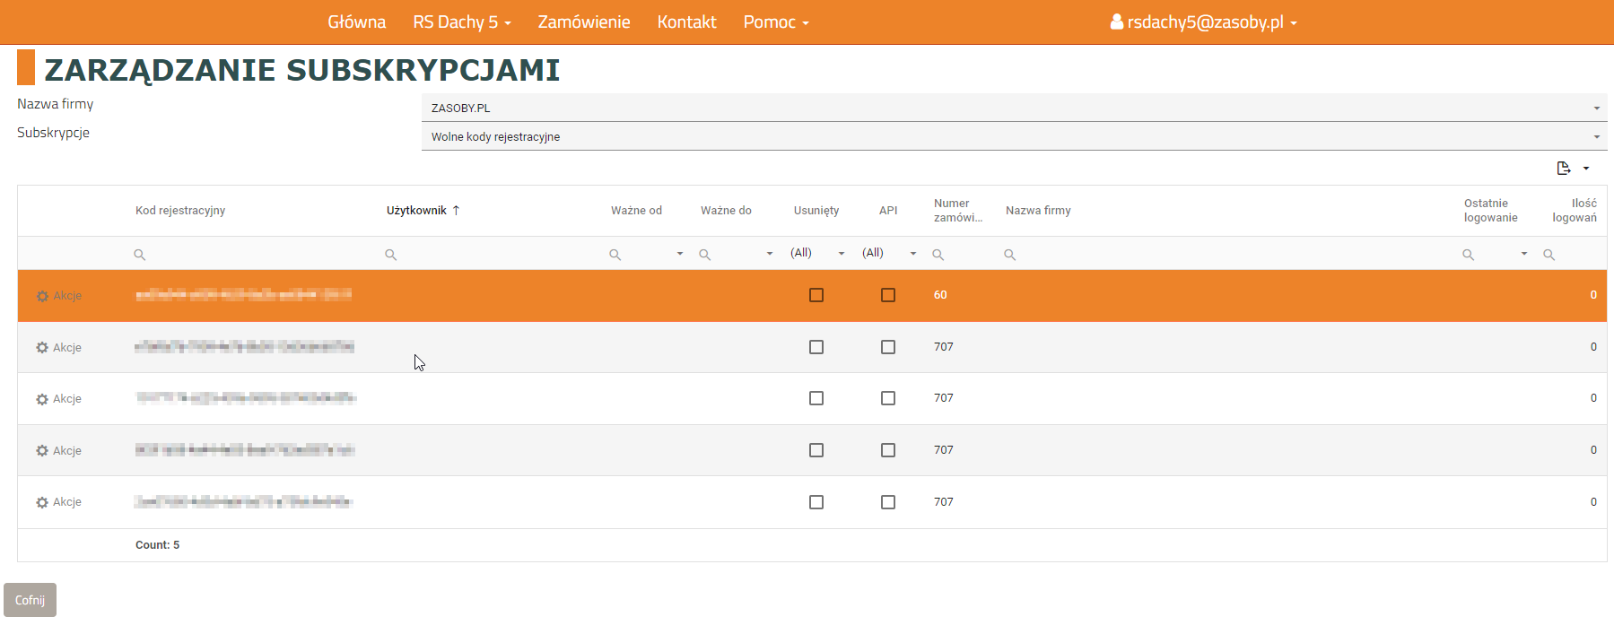The image size is (1614, 634).
Task: Click the Akcje gear in last row
Action: click(x=42, y=502)
